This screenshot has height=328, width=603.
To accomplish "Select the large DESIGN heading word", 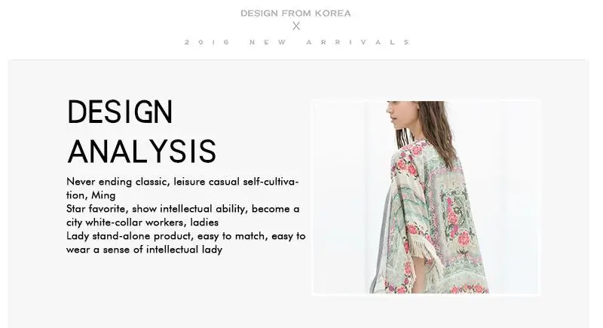I will coord(120,112).
